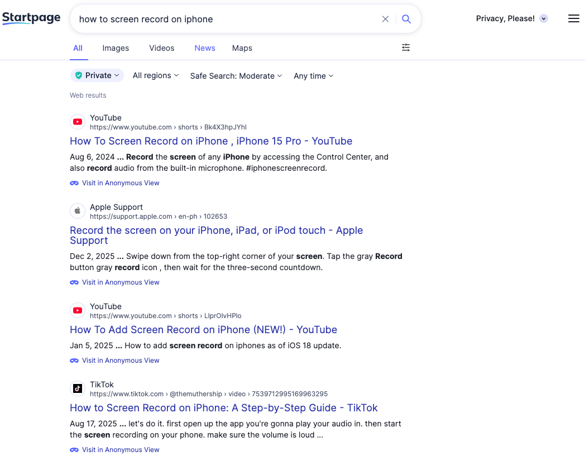Open Apple Support screen record article
This screenshot has height=461, width=585.
tap(217, 236)
